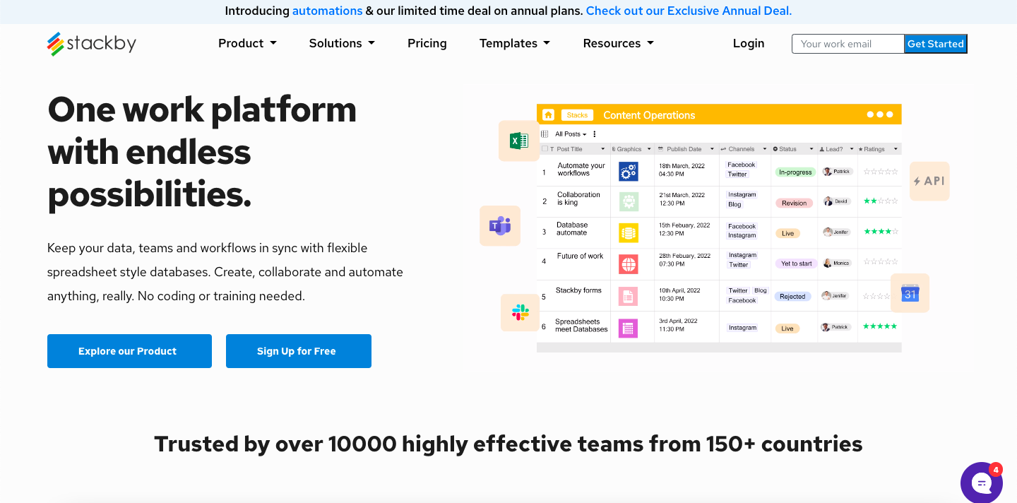The width and height of the screenshot is (1017, 503).
Task: Click the Blog channel tag in row 2
Action: click(x=735, y=204)
